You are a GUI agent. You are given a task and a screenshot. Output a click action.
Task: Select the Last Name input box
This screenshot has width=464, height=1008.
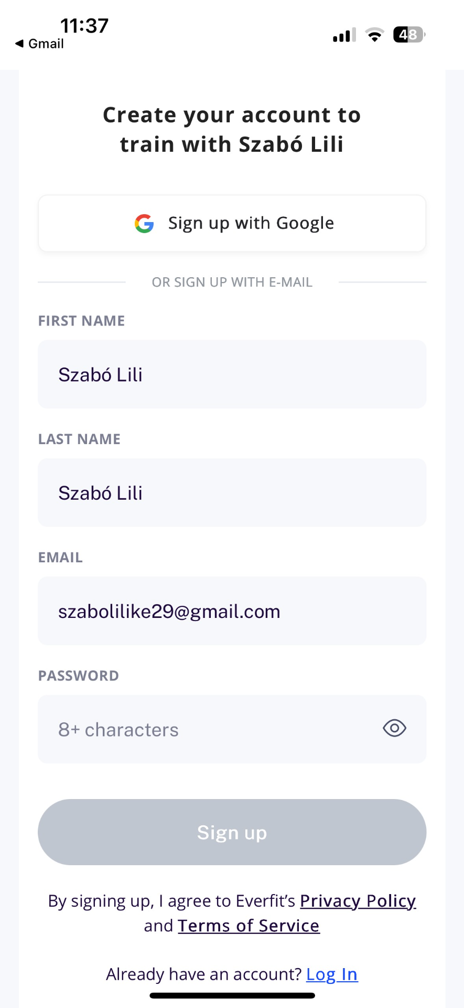coord(232,492)
